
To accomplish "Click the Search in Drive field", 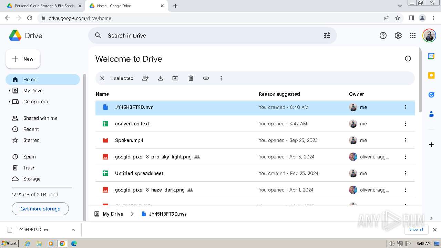I will point(213,35).
